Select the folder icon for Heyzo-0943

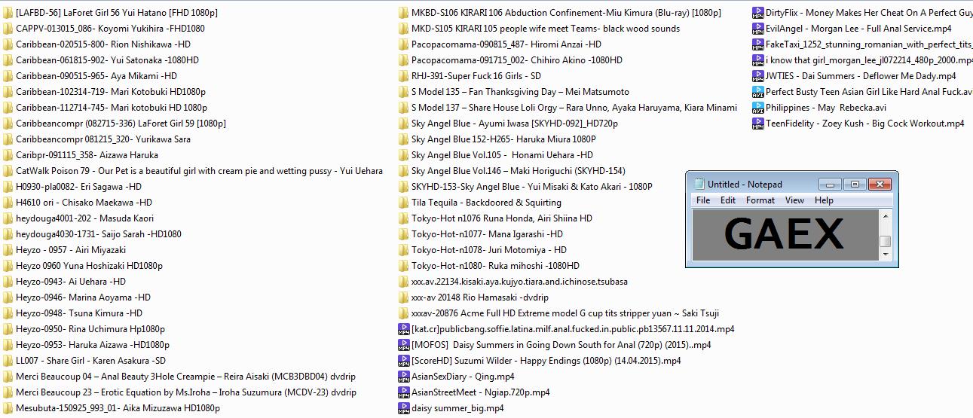point(8,282)
